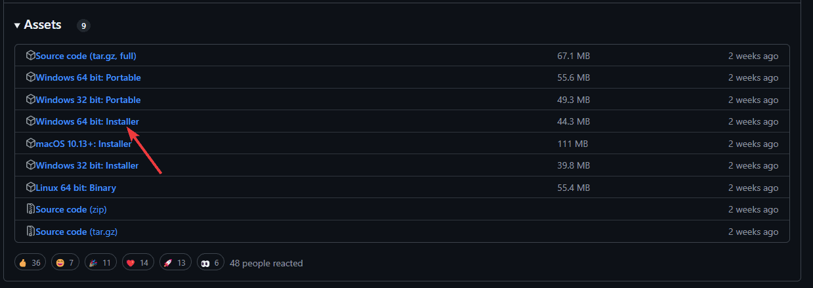Toggle the laugh reaction with 7
The height and width of the screenshot is (288, 813).
(x=66, y=263)
